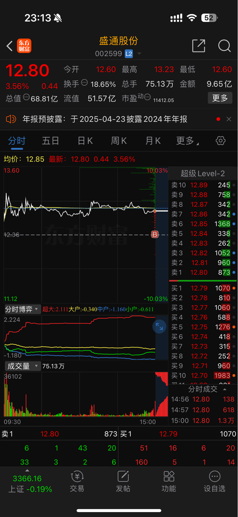Tap the info icon next to 市盈动
238x517 pixels.
point(148,97)
